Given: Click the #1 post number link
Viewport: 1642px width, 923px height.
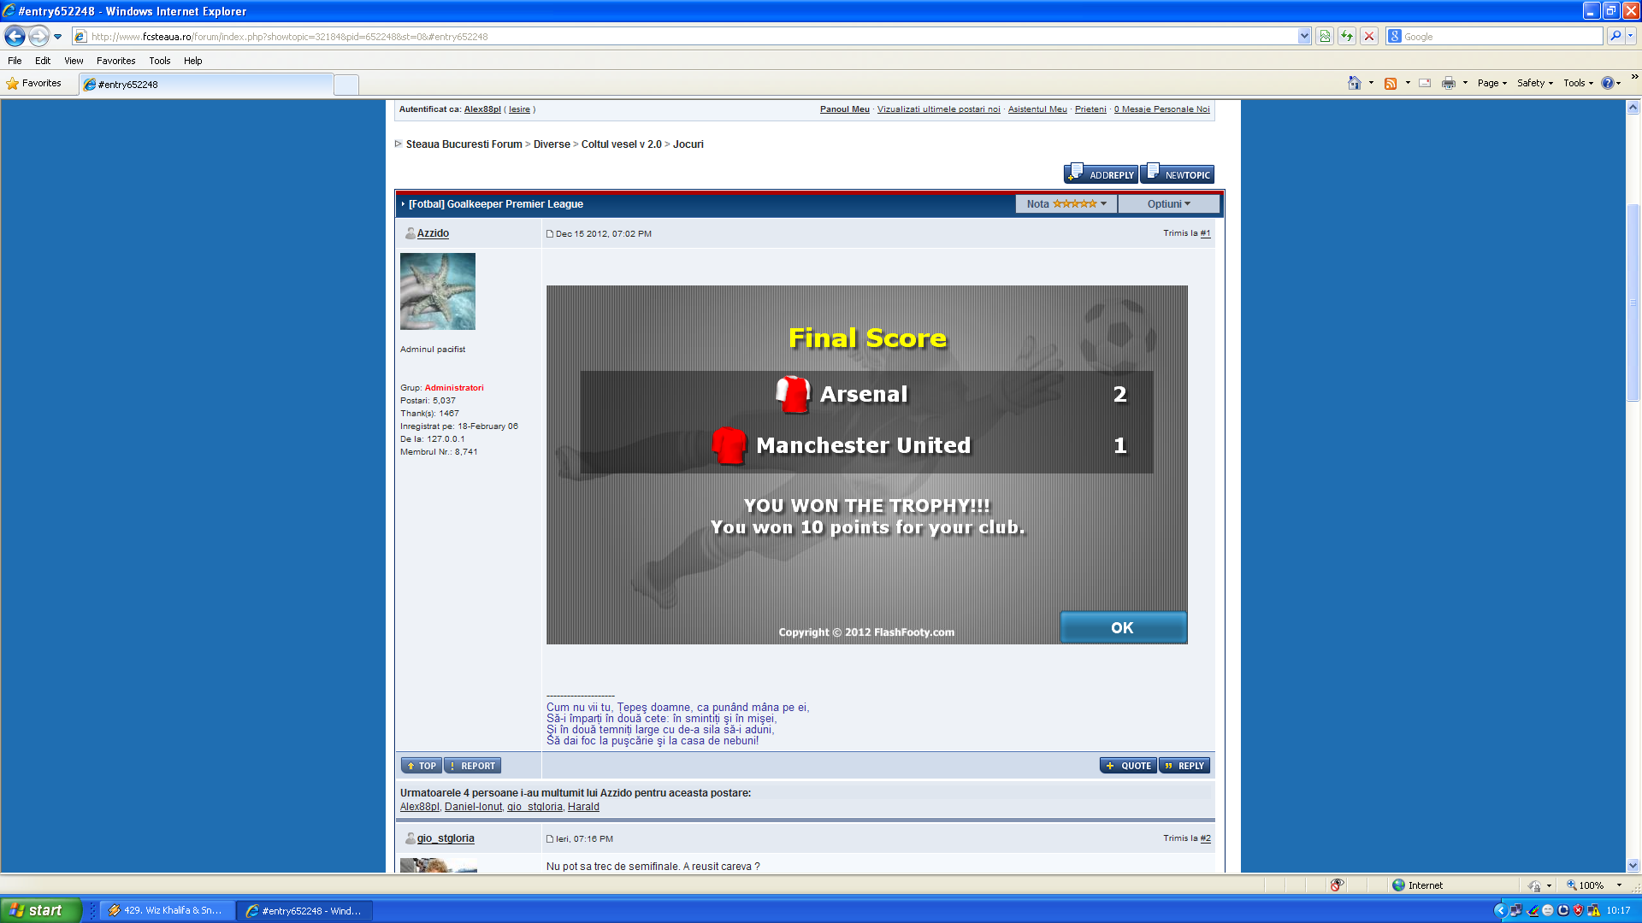Looking at the screenshot, I should tap(1206, 233).
